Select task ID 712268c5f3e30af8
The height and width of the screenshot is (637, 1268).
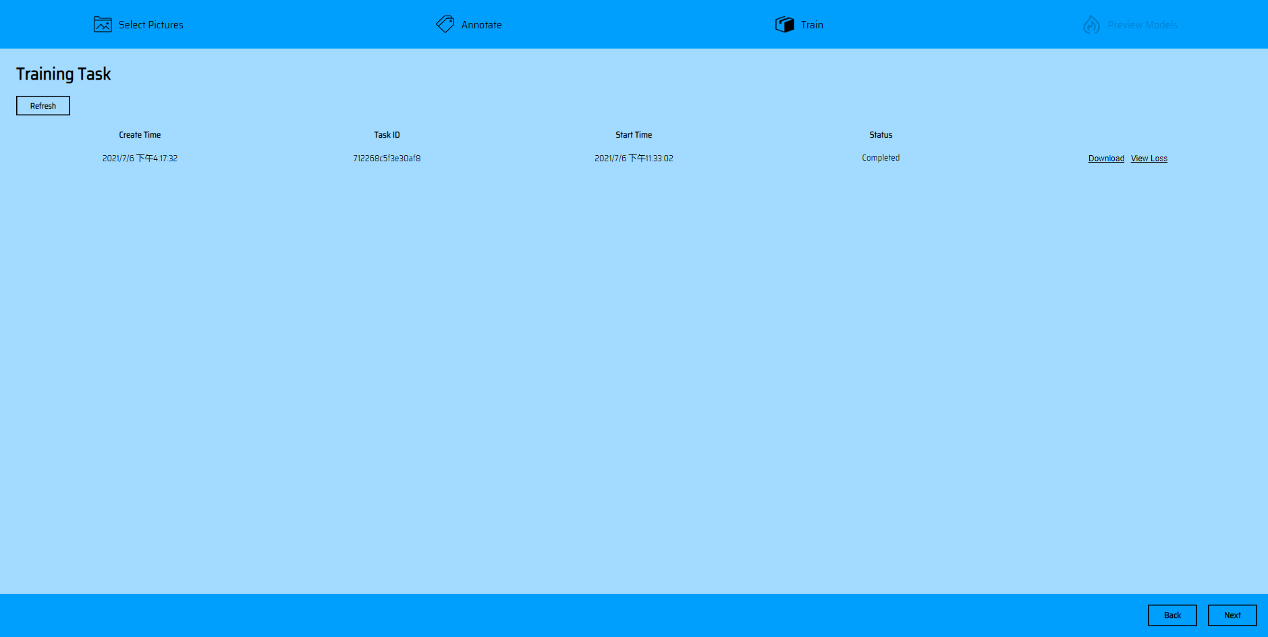click(387, 159)
